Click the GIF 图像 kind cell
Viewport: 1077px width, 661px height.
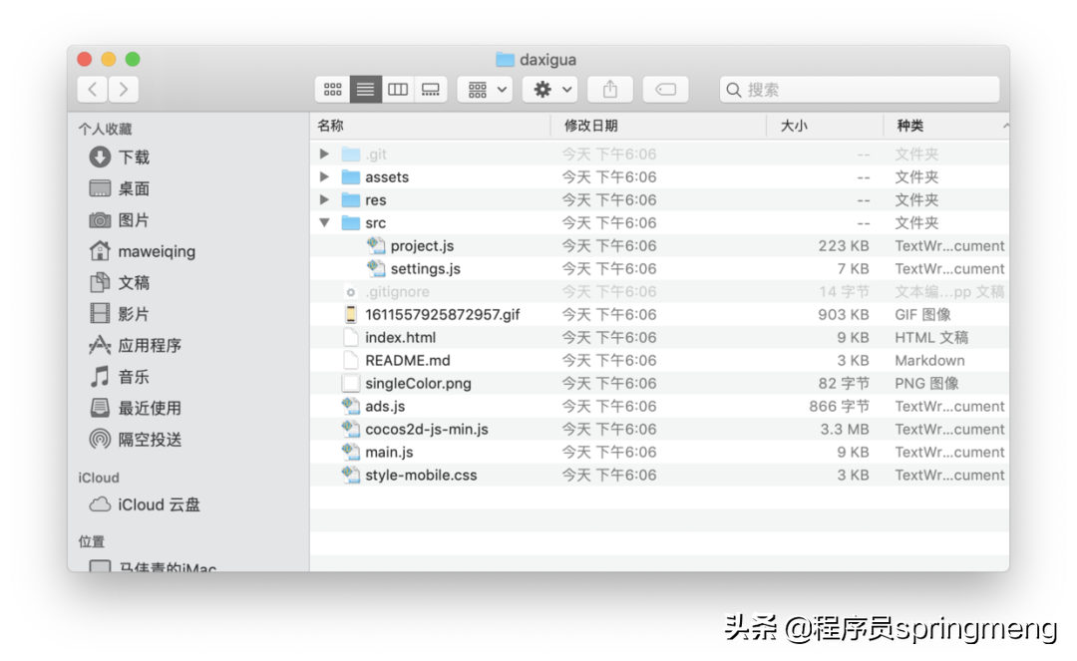click(x=922, y=314)
